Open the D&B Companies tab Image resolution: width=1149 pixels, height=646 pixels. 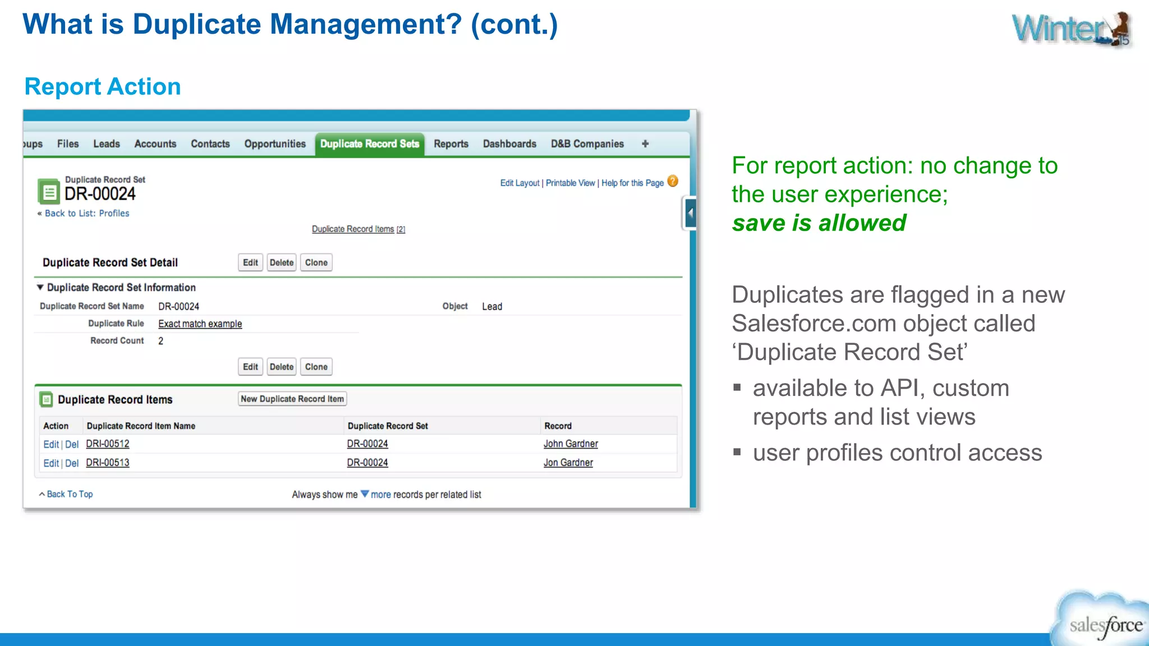pyautogui.click(x=587, y=144)
